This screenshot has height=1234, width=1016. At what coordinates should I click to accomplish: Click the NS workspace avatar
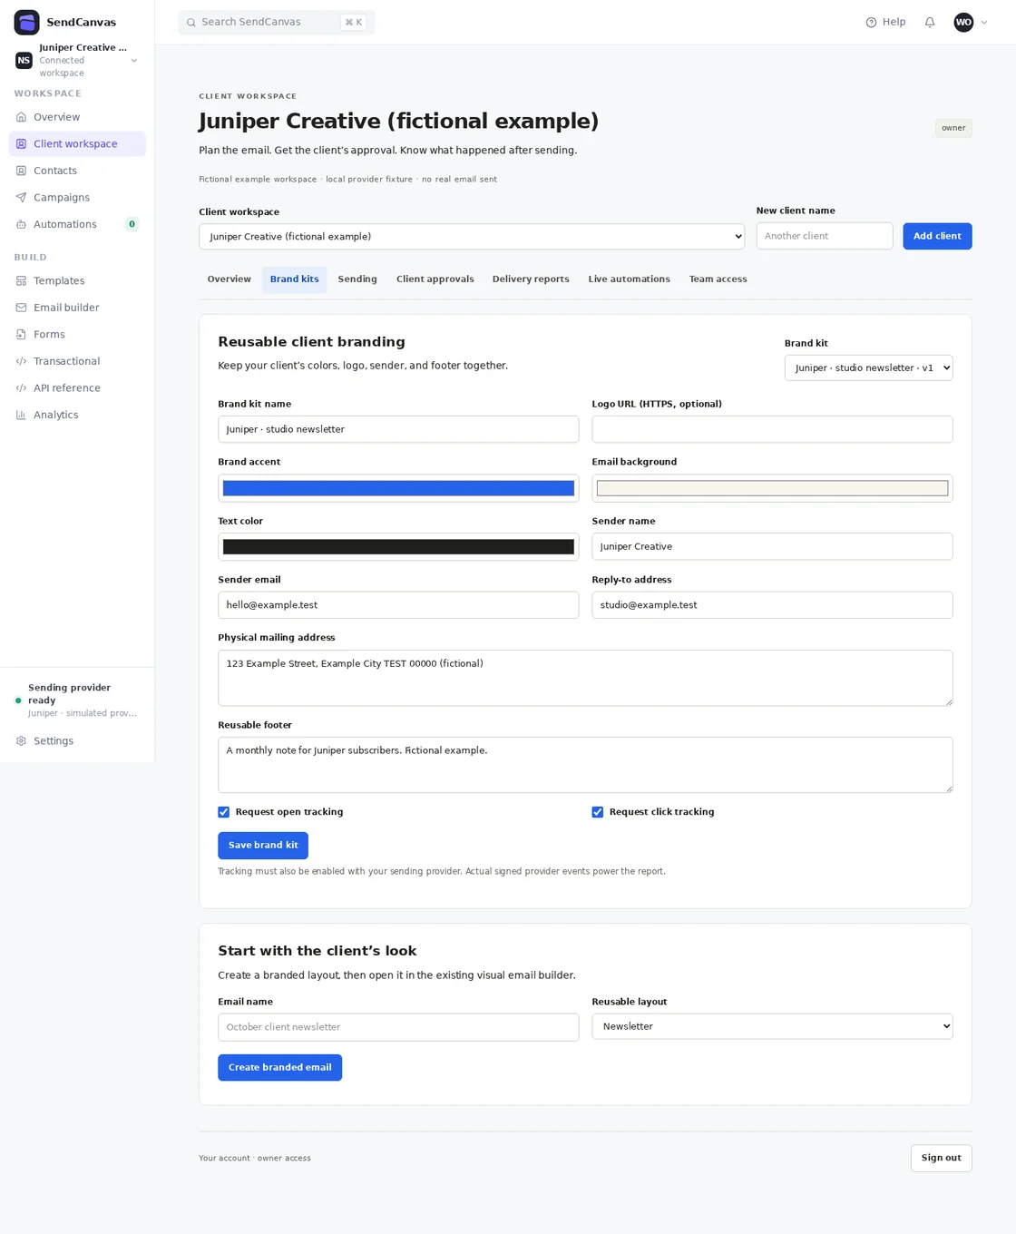(x=24, y=61)
